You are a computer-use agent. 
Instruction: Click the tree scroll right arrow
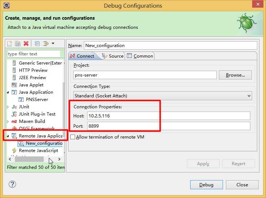(x=59, y=159)
